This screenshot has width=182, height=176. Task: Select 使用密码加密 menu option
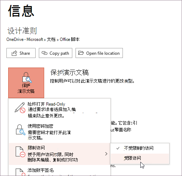[x=59, y=132]
